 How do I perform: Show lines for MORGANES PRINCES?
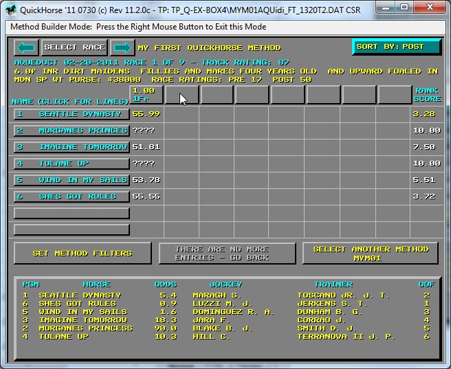(71, 131)
